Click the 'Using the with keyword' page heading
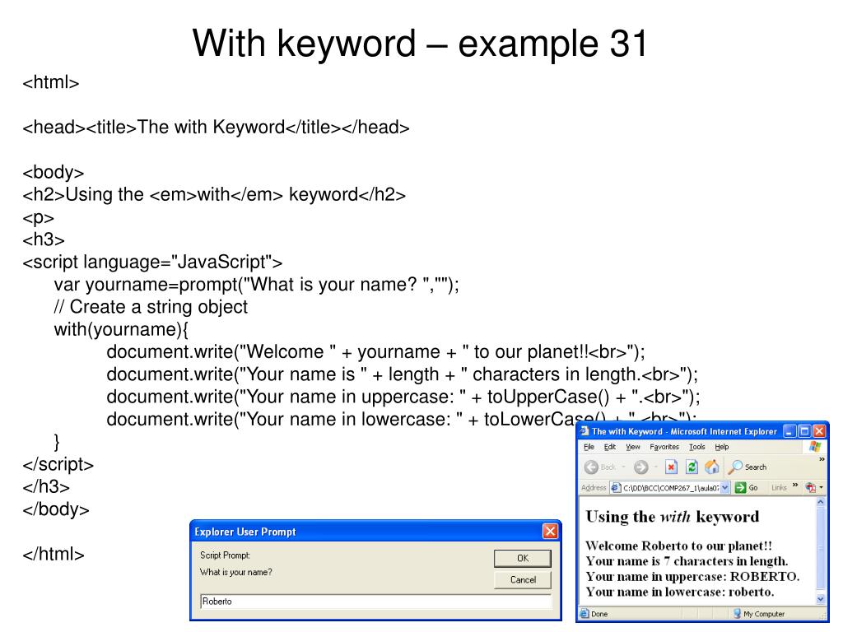 pos(672,517)
